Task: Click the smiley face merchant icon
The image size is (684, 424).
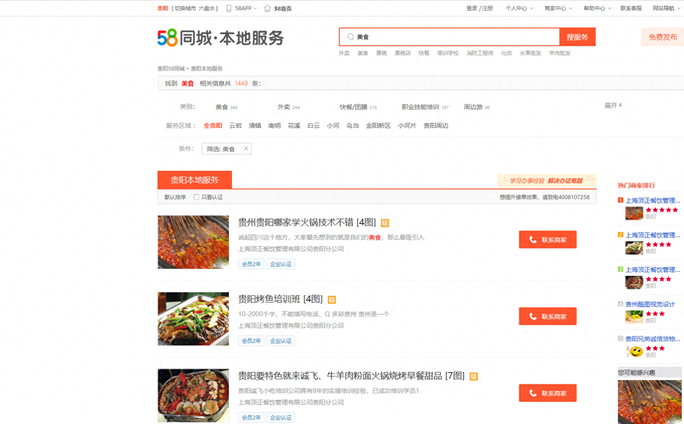Action: (635, 352)
